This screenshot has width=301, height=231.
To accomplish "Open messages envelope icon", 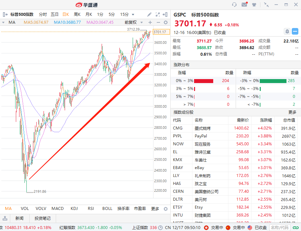I will click(244, 4).
